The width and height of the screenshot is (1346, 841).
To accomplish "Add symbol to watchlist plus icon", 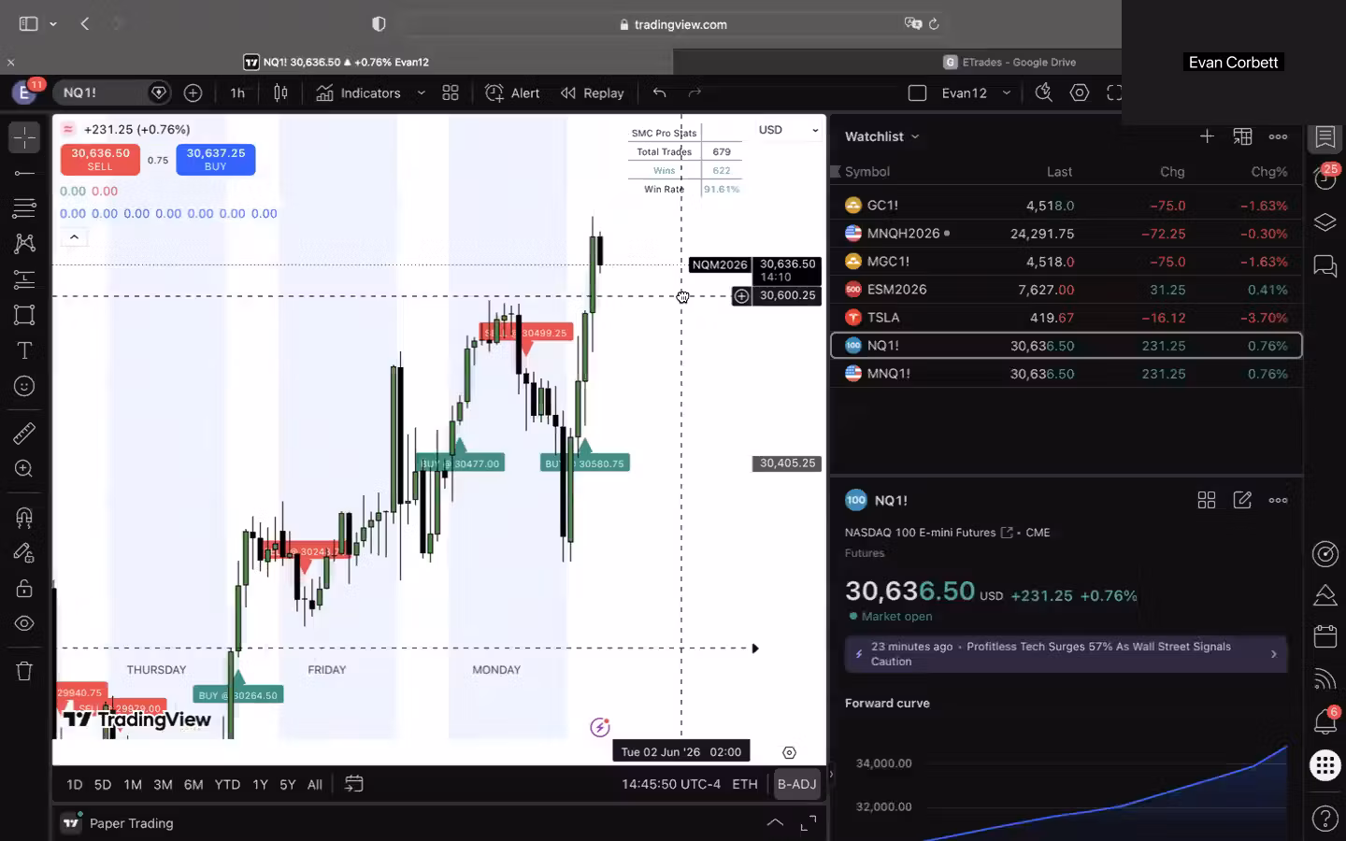I will click(1207, 136).
